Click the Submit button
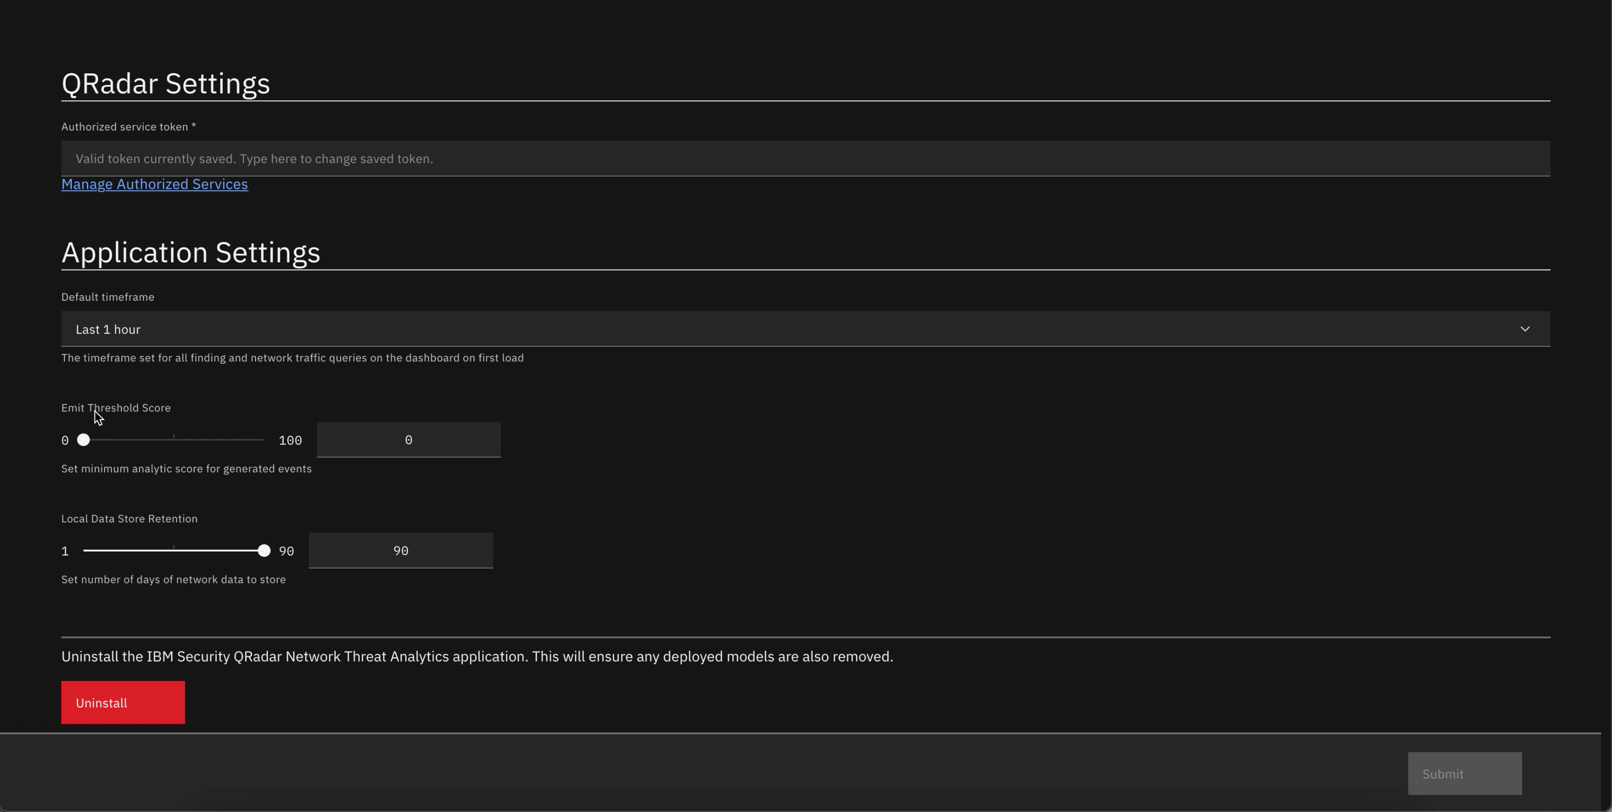Screen dimensions: 1612x812 pos(1465,774)
